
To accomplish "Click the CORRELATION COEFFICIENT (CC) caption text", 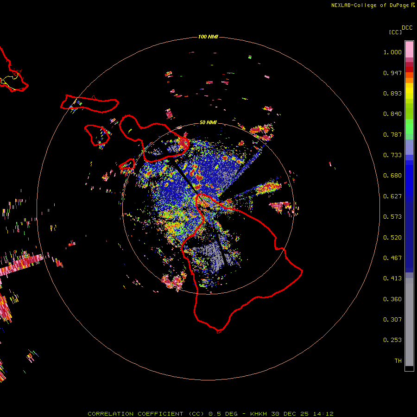I will (x=146, y=414).
